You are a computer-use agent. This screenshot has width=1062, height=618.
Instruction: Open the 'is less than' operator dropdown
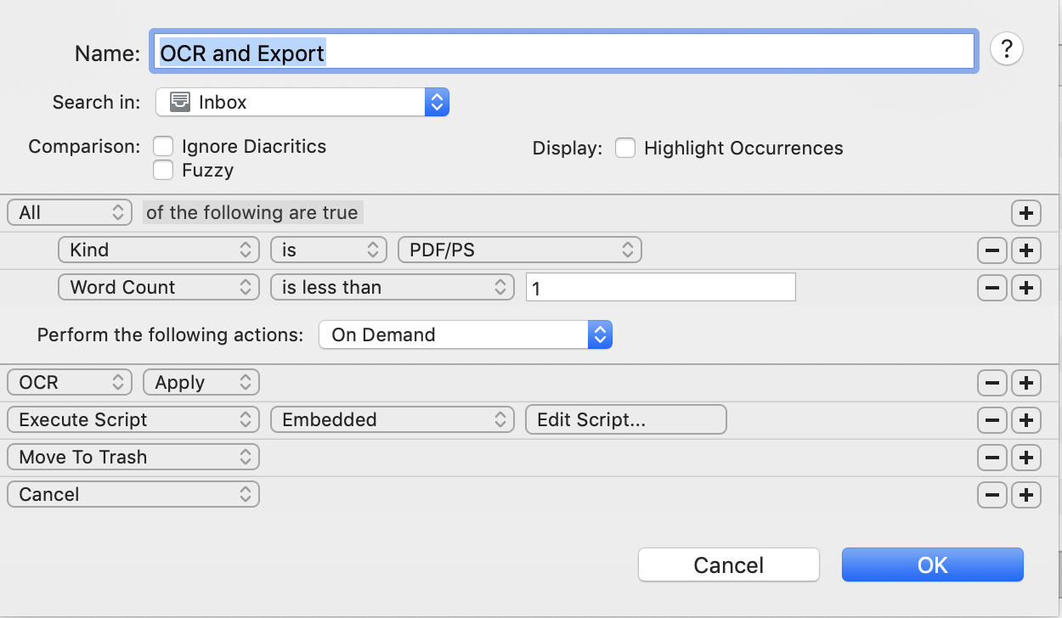392,288
